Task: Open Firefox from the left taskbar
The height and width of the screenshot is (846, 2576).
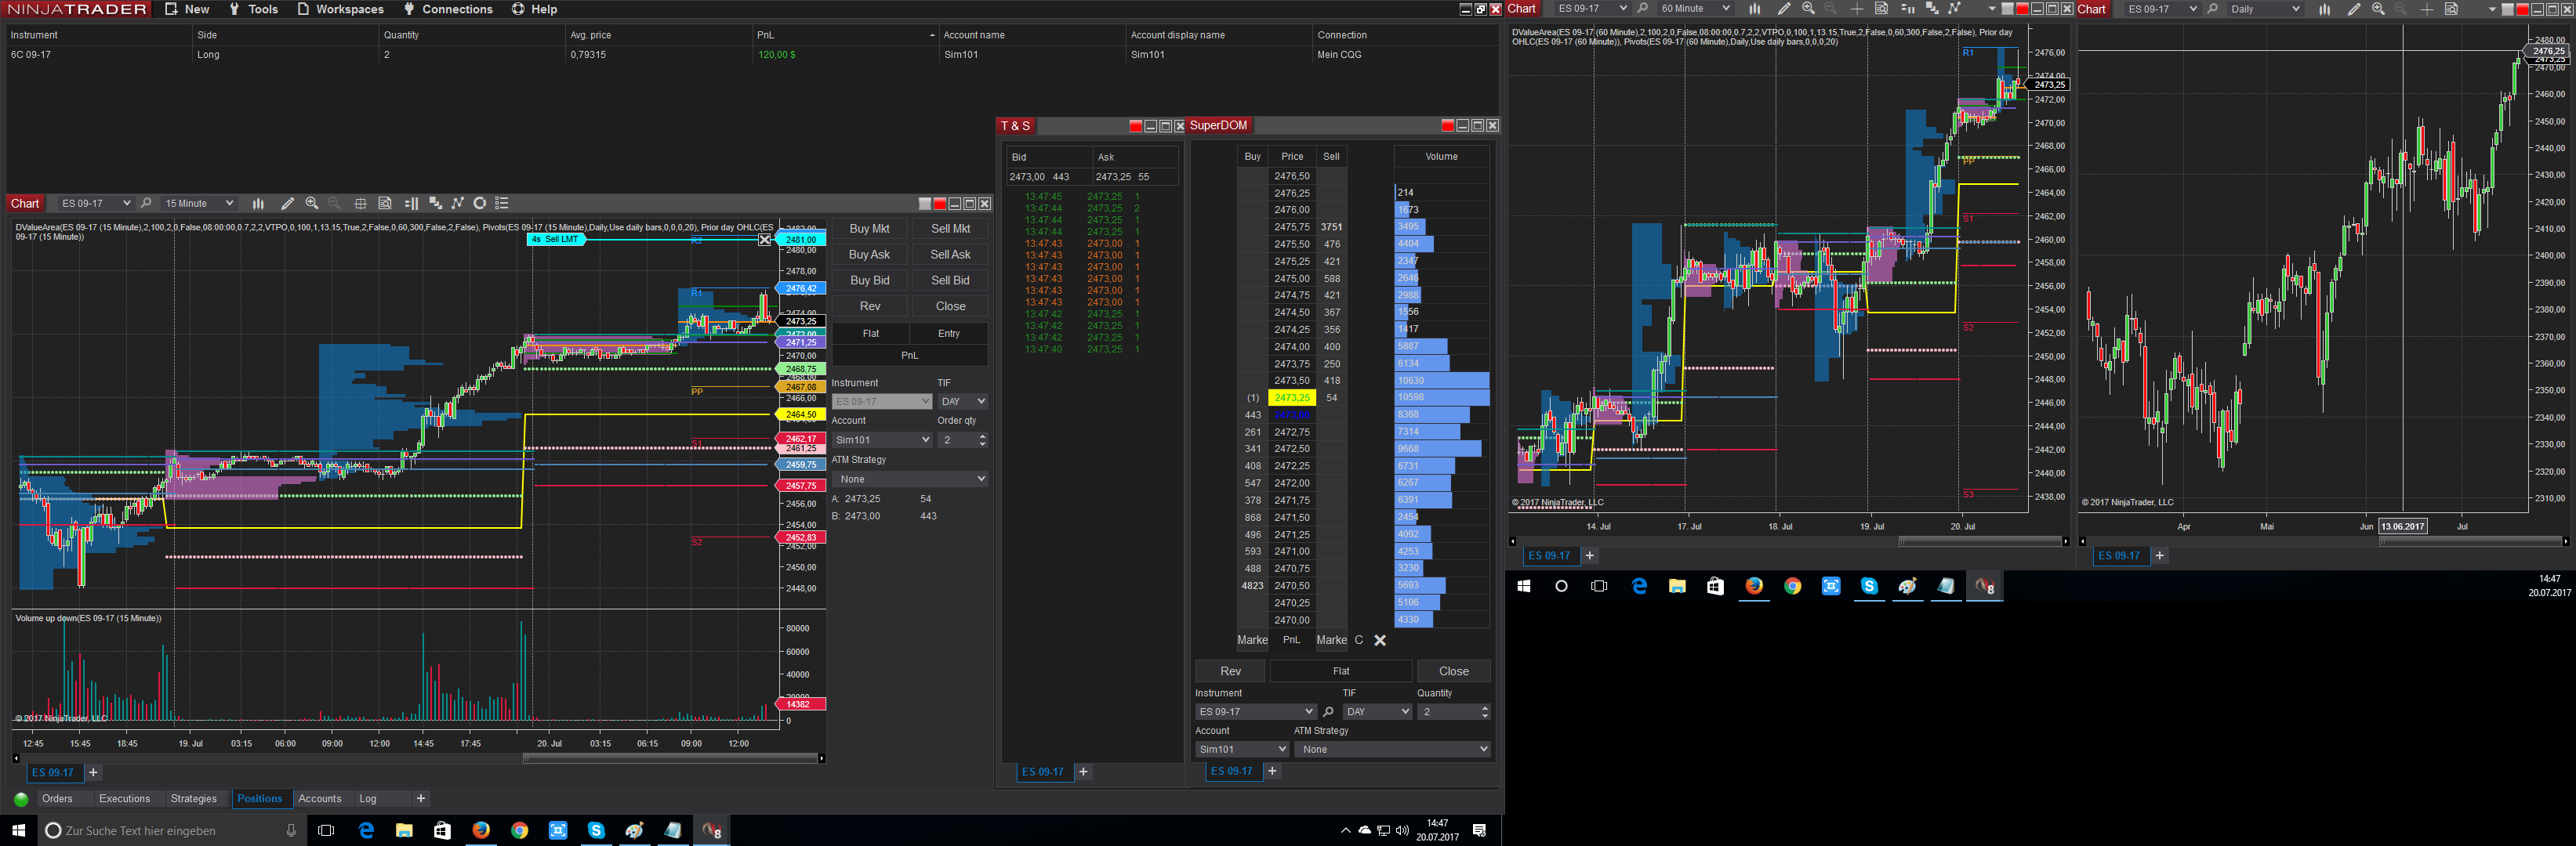Action: [x=481, y=830]
